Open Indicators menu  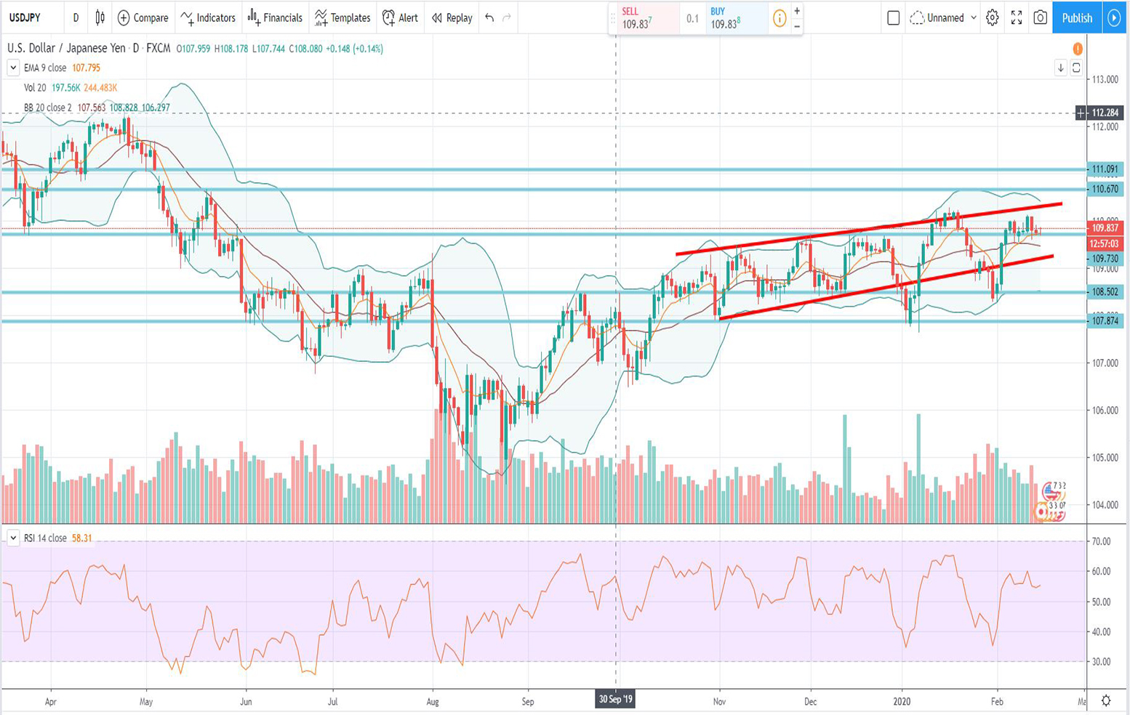tap(208, 18)
